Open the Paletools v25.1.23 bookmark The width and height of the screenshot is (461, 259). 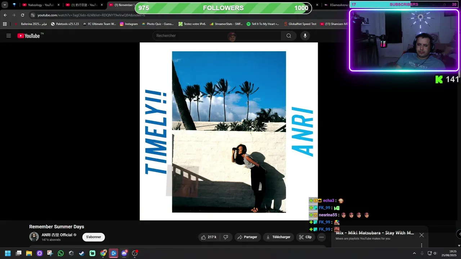coord(65,24)
